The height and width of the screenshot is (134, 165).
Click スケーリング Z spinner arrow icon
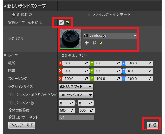(x=150, y=79)
